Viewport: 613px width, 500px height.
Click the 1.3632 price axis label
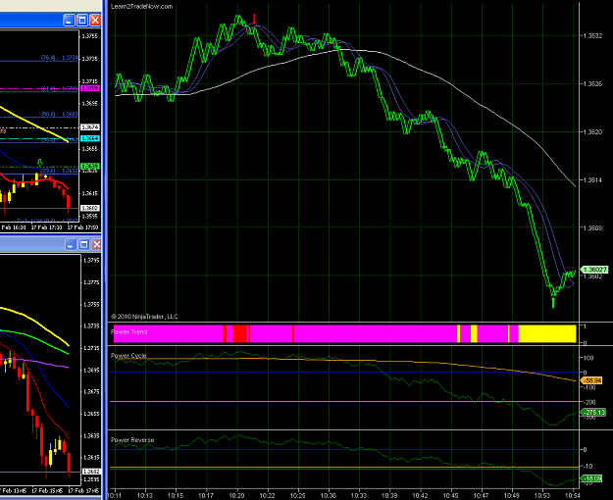pyautogui.click(x=592, y=36)
